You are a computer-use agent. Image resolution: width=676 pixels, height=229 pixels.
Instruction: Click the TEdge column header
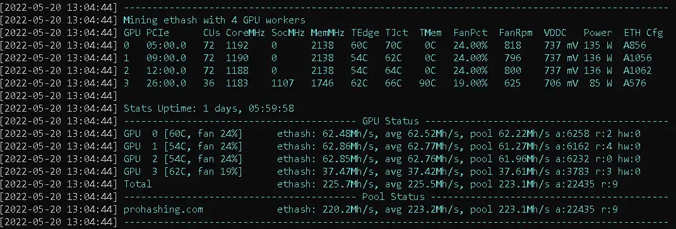point(365,33)
